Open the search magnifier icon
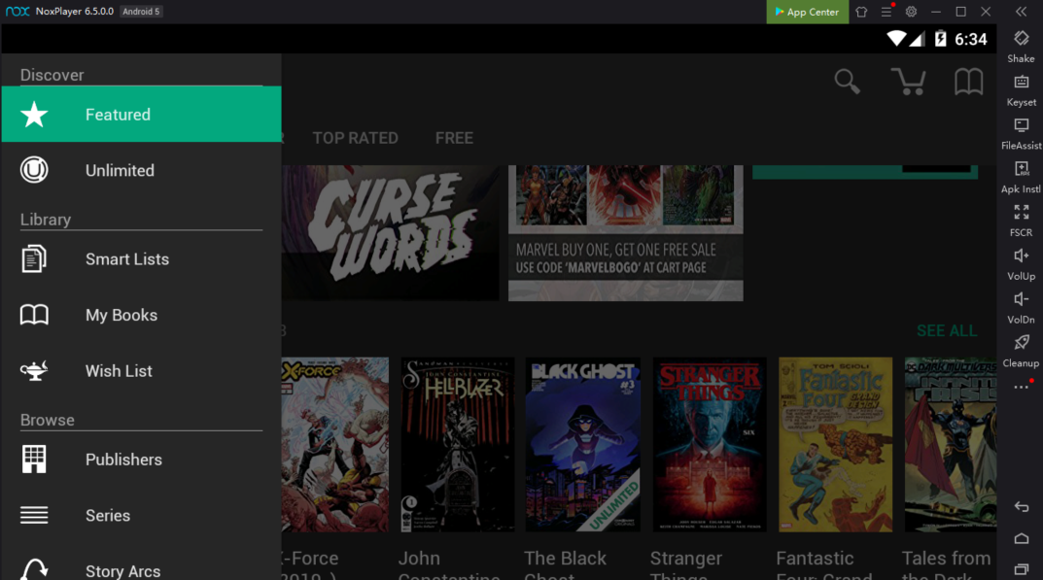This screenshot has width=1043, height=580. (847, 83)
